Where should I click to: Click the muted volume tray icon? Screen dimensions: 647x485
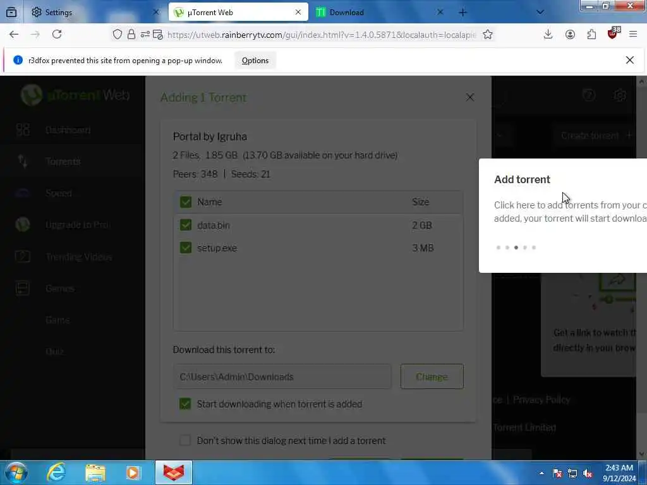(588, 474)
